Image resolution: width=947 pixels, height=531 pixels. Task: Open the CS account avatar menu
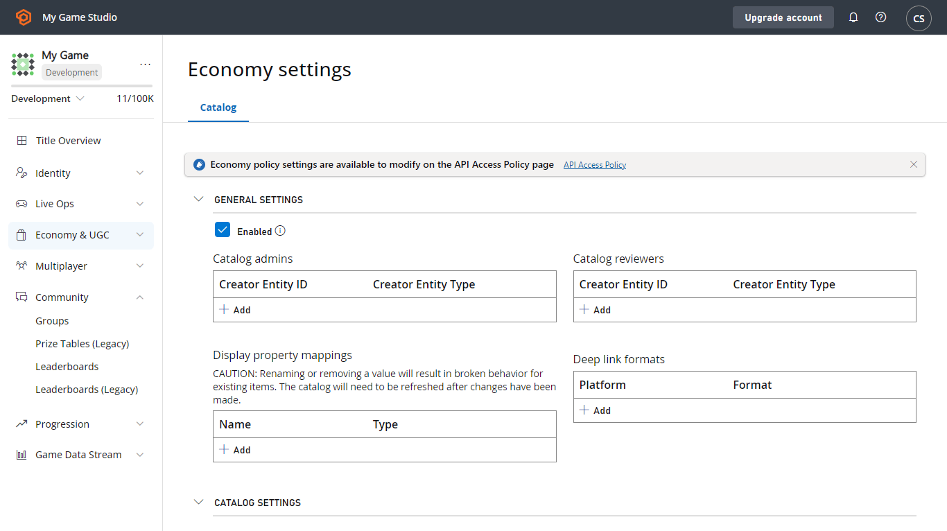tap(919, 18)
